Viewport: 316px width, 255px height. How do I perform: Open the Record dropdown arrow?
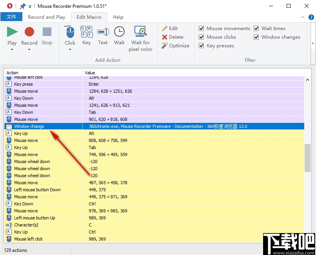coord(29,49)
